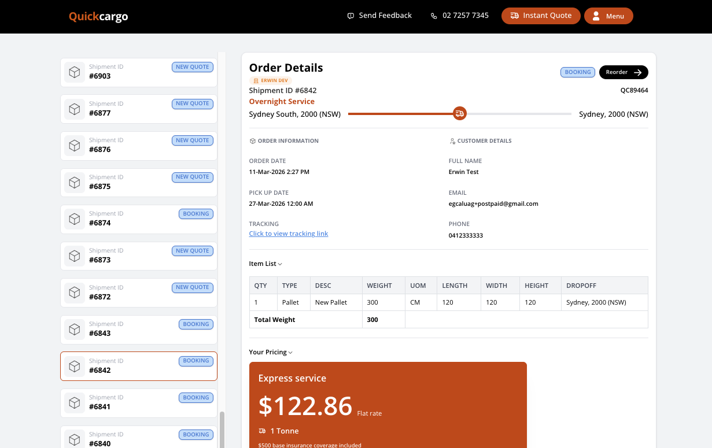Select the Shipment #6875 card in the sidebar
712x448 pixels.
pos(139,182)
